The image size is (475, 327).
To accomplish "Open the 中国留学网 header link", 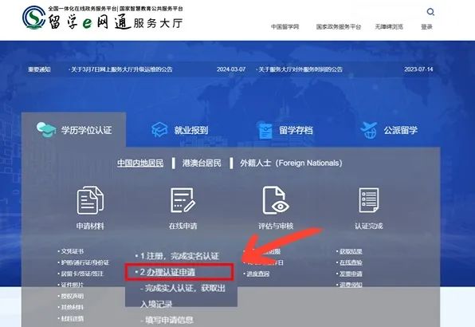I will pos(285,27).
